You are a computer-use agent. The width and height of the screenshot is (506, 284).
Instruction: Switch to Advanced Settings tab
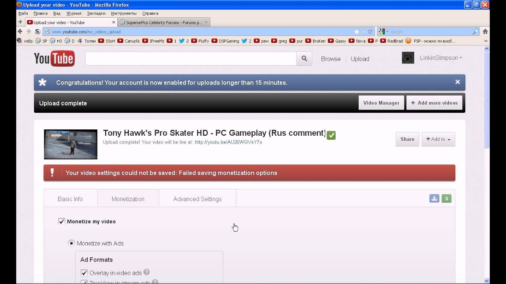[198, 199]
